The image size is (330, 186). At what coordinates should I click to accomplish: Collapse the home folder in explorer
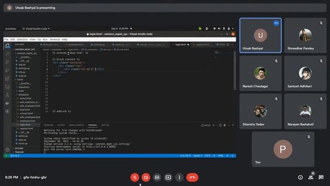26,80
